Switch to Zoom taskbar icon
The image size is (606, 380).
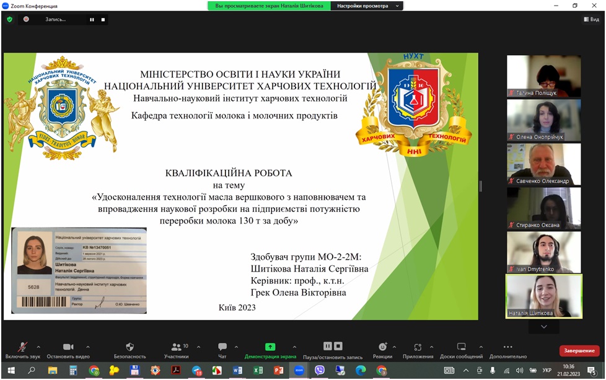click(x=299, y=370)
